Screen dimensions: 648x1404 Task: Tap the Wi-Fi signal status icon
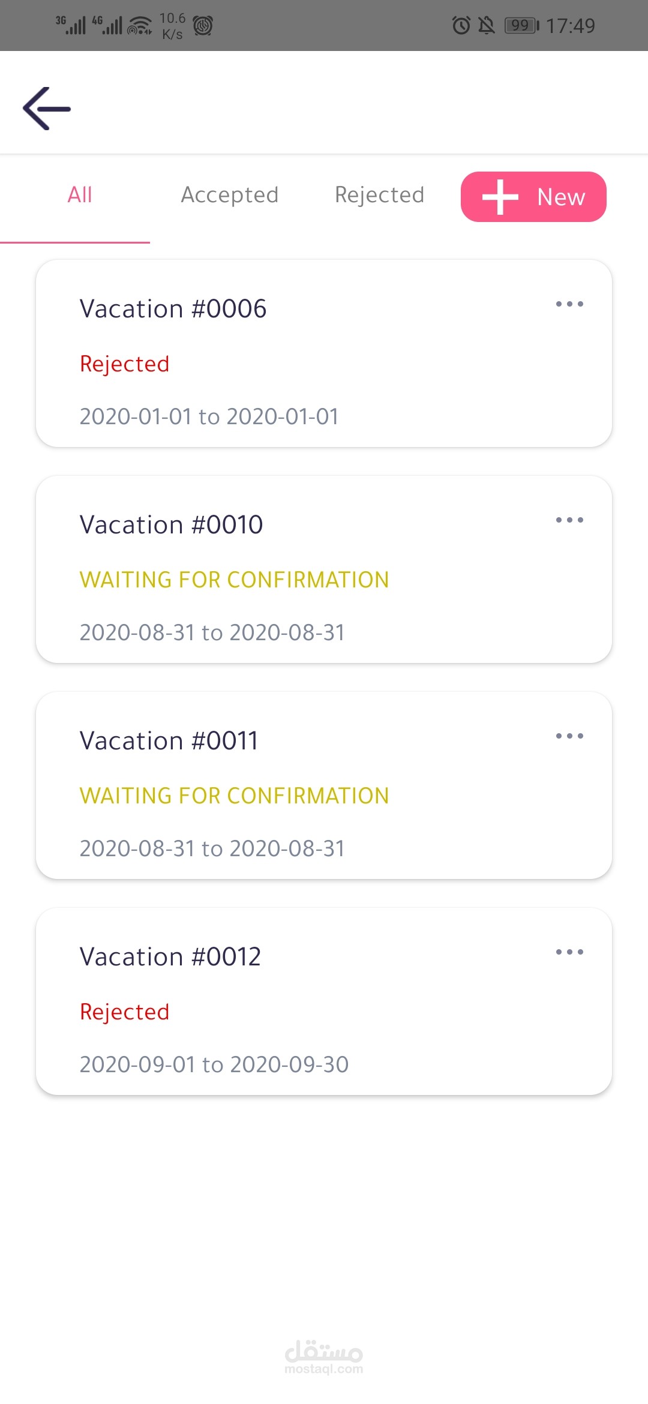[140, 26]
